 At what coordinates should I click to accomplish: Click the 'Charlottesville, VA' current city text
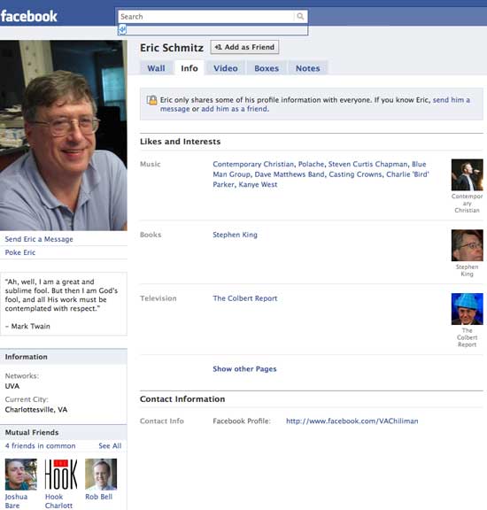36,409
